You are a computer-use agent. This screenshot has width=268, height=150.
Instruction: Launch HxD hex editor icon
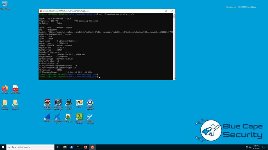click(x=79, y=103)
